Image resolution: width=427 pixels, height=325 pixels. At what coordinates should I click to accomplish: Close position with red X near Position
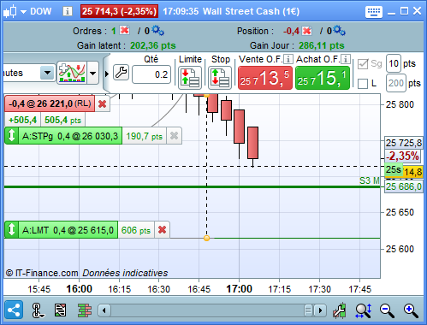tap(306, 31)
